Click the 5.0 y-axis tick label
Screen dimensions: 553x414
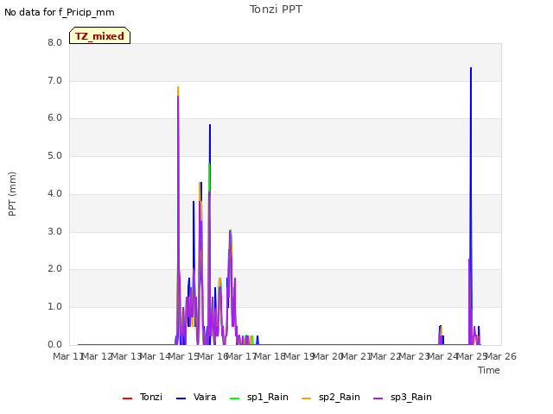[x=54, y=155]
